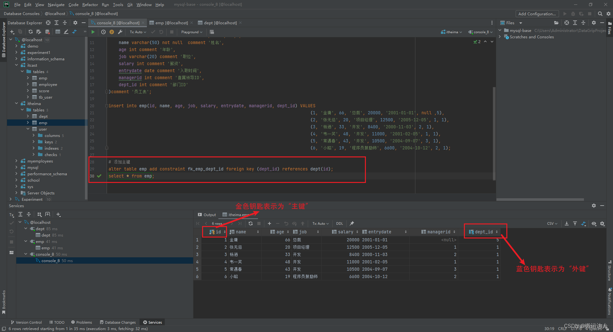This screenshot has height=332, width=613.
Task: Toggle Services layout icon in left Services strip
Action: [11, 252]
